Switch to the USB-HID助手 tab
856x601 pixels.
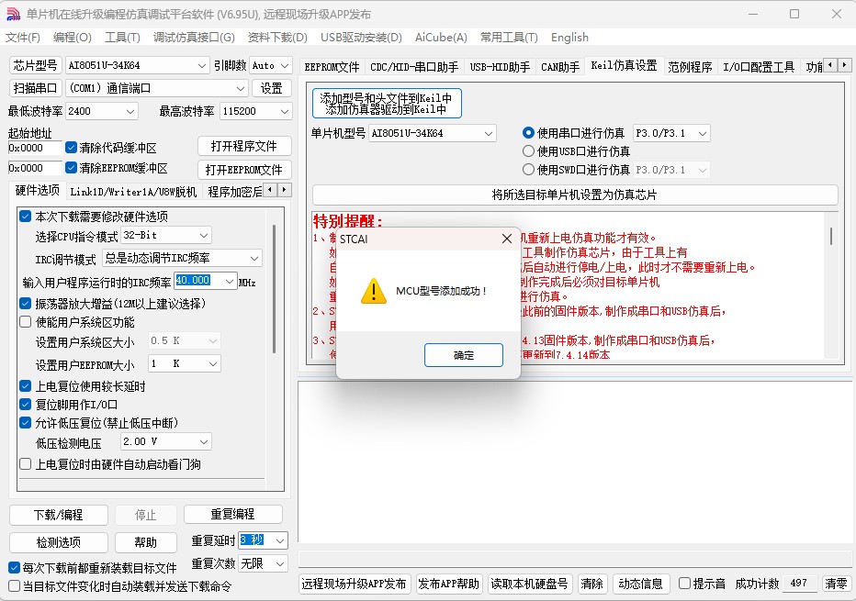pos(500,67)
